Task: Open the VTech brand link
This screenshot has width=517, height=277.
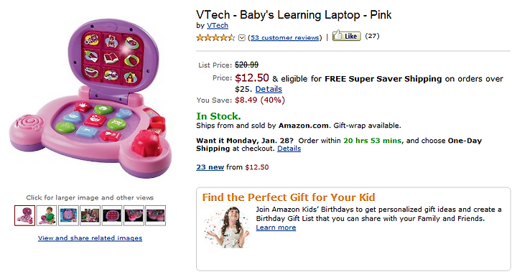Action: pyautogui.click(x=218, y=25)
